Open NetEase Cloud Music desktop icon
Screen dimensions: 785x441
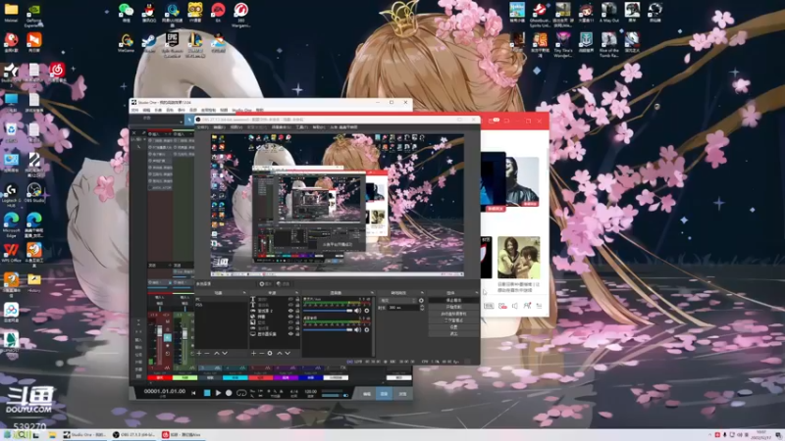point(57,73)
